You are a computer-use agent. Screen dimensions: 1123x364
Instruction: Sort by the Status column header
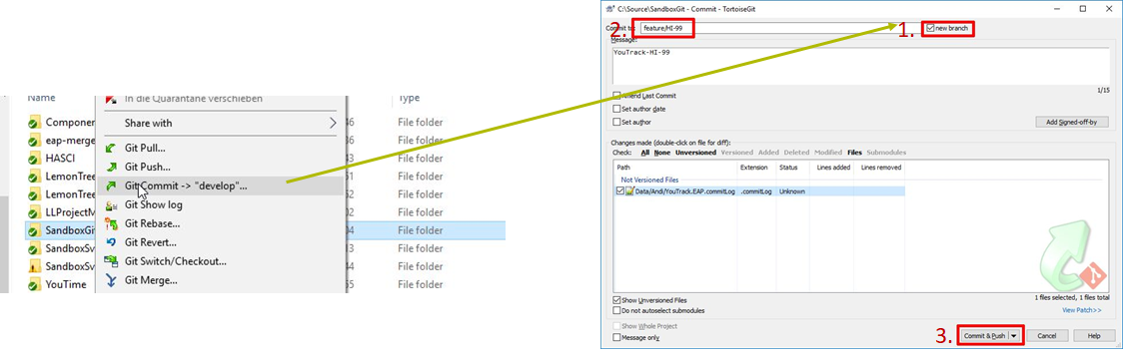coord(793,168)
